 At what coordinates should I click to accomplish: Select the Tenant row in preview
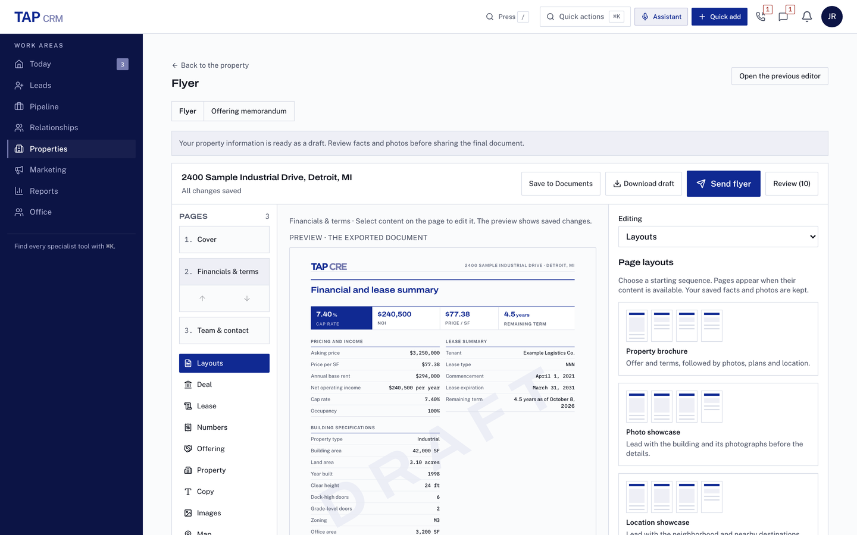[x=510, y=353]
